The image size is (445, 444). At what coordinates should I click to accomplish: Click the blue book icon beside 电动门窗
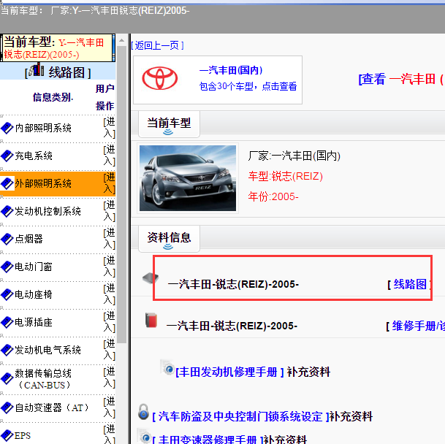[x=7, y=267]
